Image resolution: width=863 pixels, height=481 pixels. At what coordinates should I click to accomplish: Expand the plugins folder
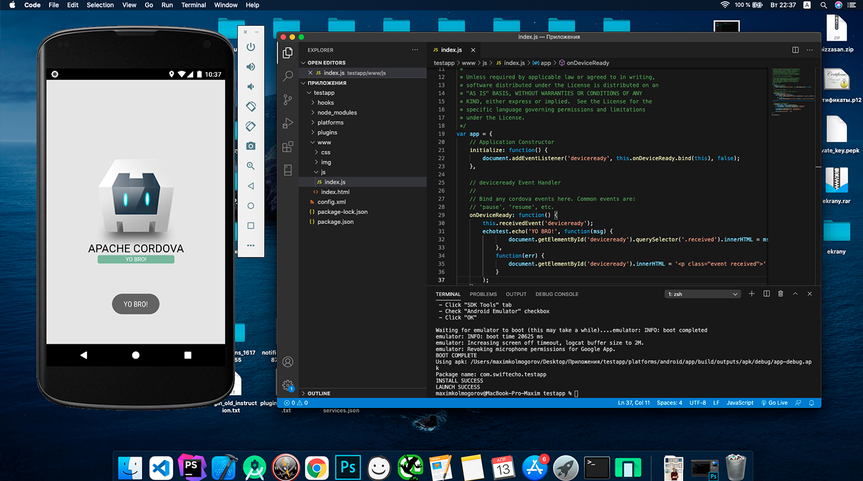coord(327,133)
